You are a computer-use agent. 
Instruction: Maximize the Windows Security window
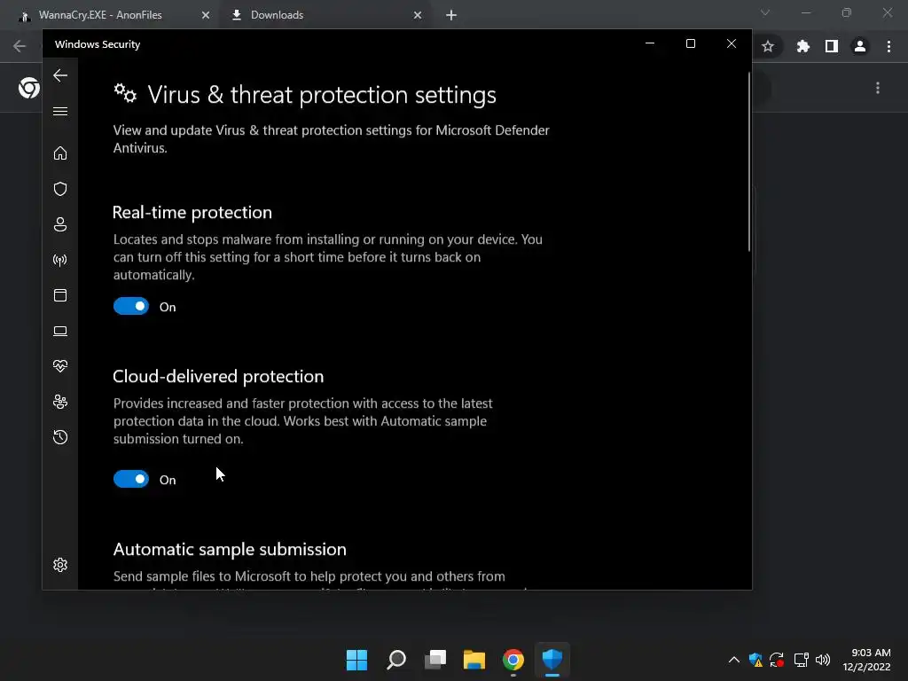point(690,43)
